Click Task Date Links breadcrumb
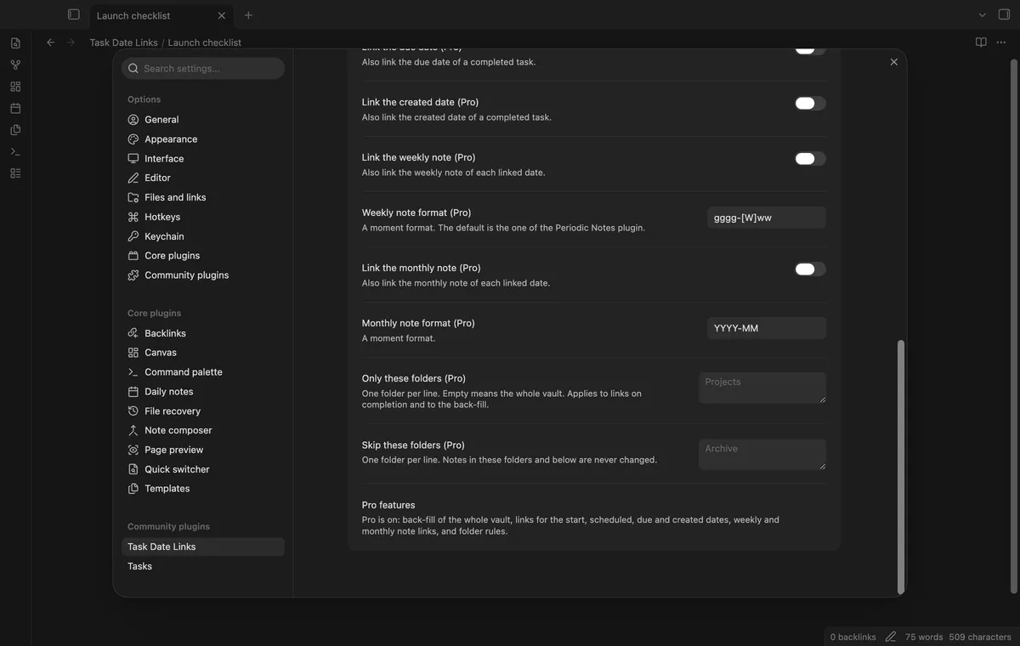1020x646 pixels. pos(123,42)
